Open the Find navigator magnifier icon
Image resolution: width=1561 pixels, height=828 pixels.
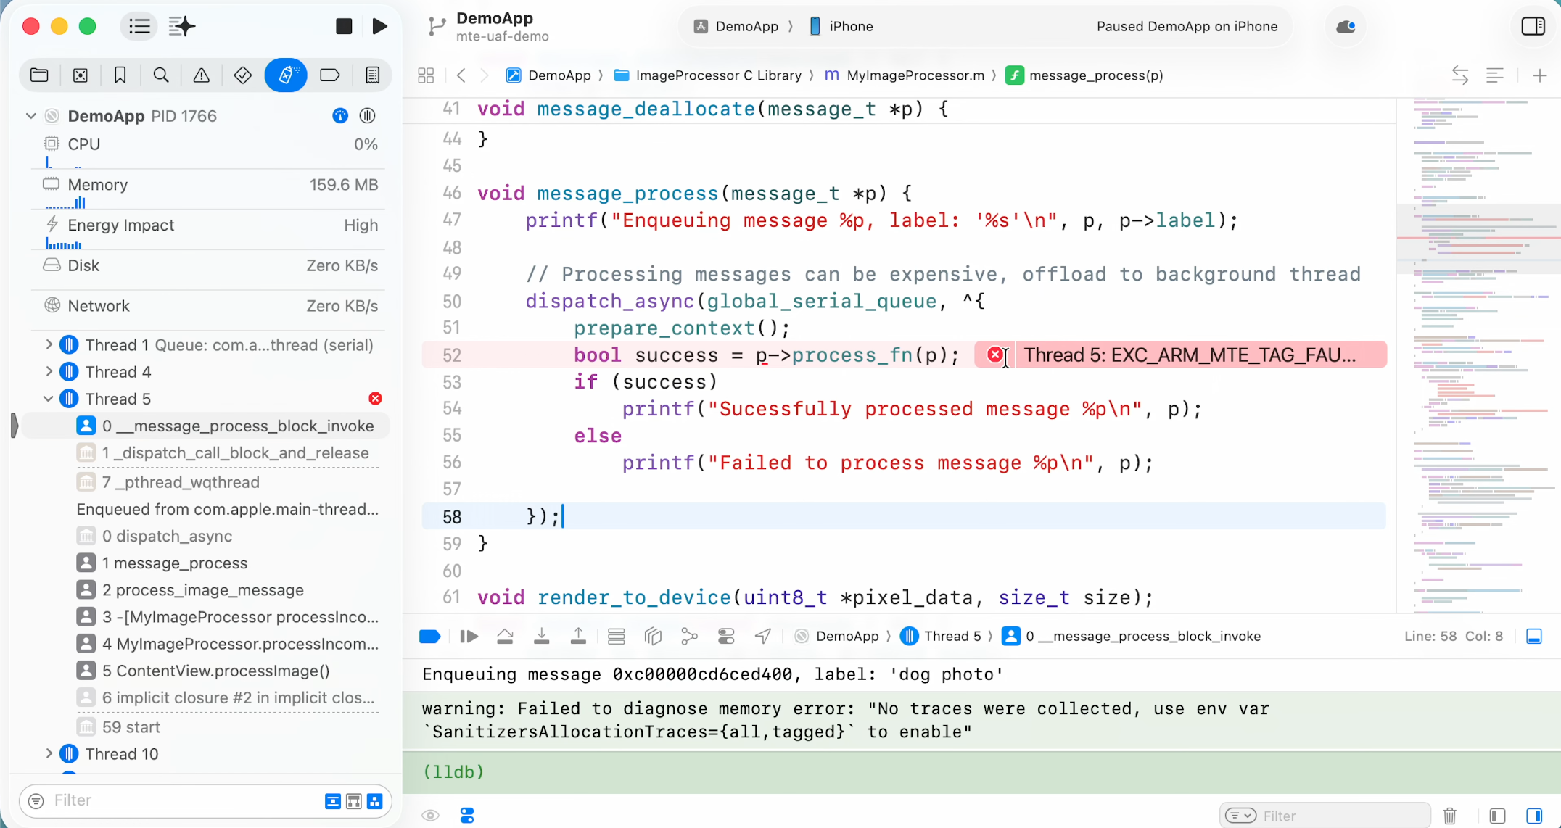(x=161, y=75)
